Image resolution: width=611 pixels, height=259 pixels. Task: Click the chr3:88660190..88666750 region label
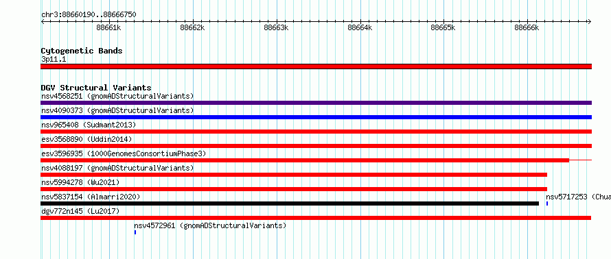[89, 15]
